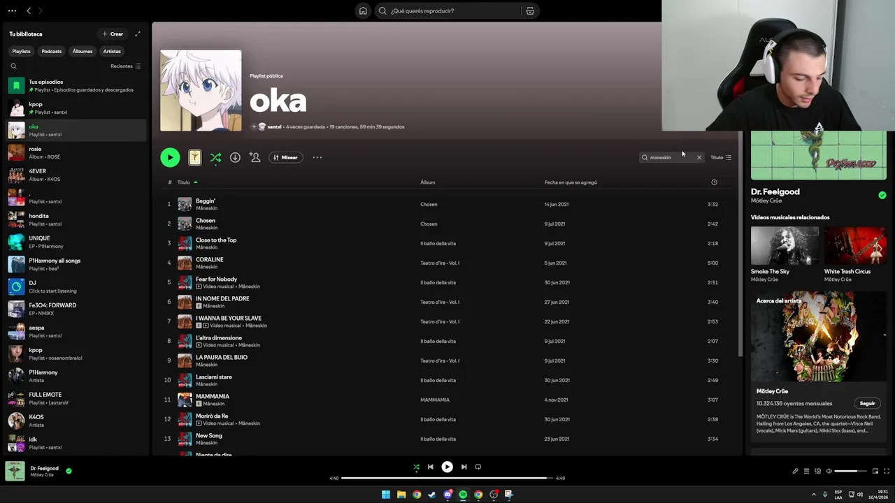Filter library by Álbumes
The width and height of the screenshot is (895, 503).
(82, 51)
